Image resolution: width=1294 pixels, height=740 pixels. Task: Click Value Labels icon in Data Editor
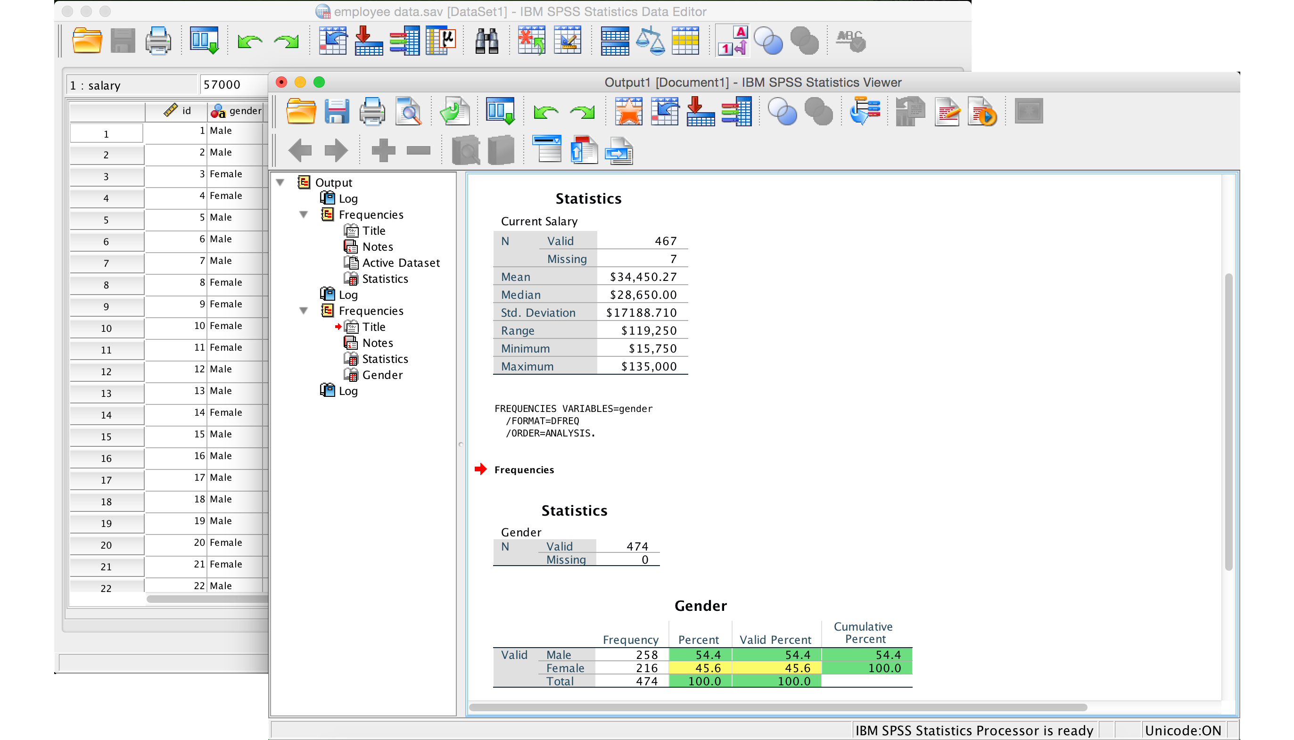click(x=733, y=41)
